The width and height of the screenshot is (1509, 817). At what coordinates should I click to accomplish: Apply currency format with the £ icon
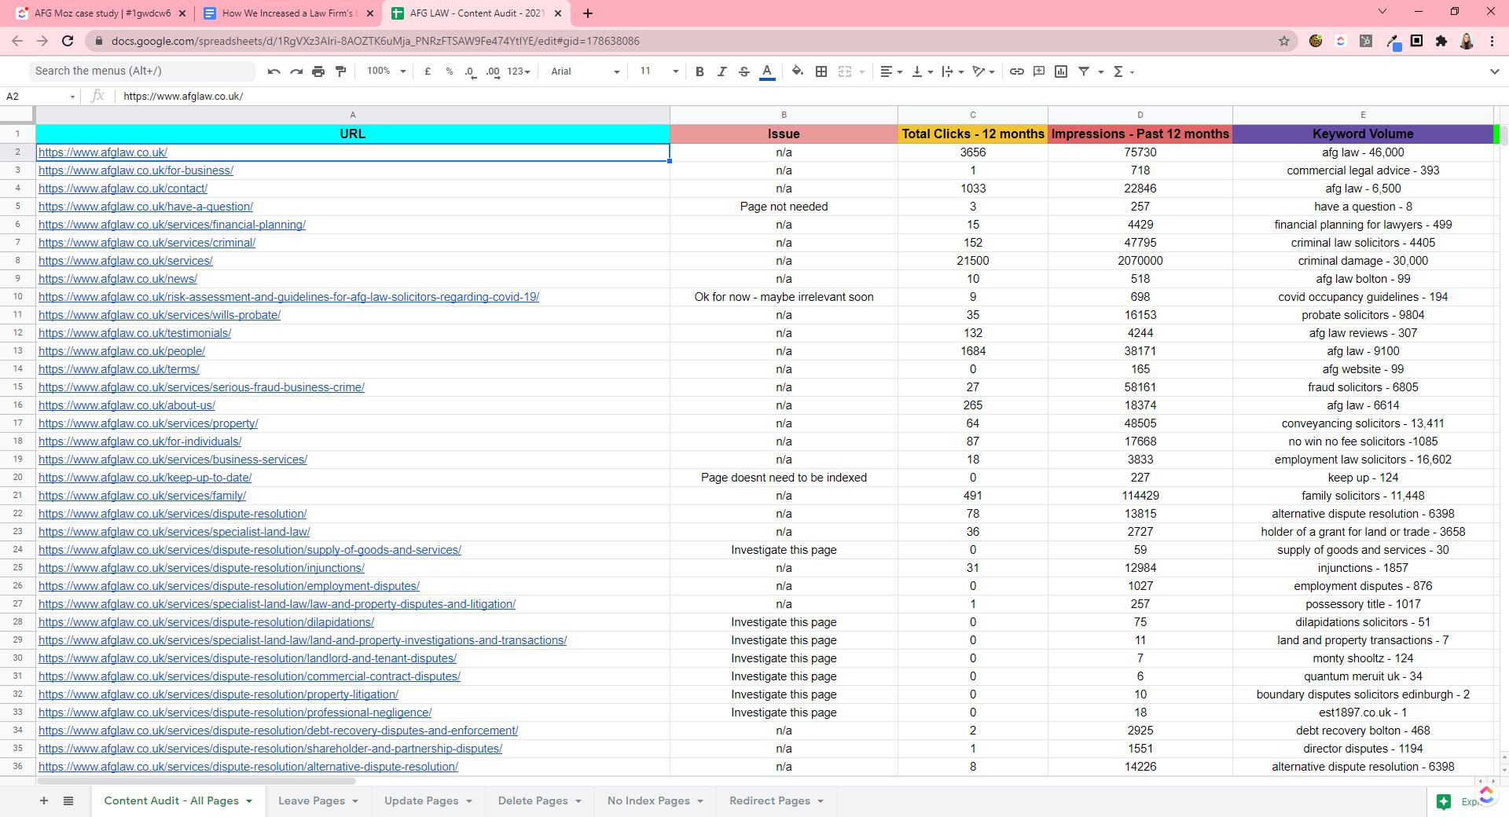(x=428, y=71)
